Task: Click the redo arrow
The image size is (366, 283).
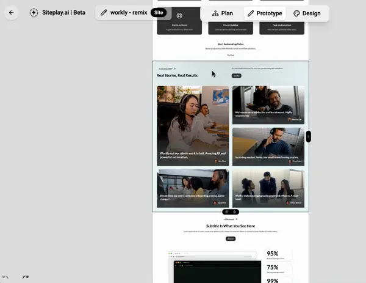Action: pyautogui.click(x=26, y=277)
